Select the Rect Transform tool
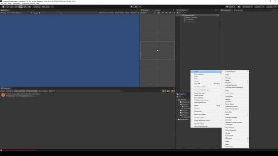The image size is (278, 156). [x=21, y=7]
